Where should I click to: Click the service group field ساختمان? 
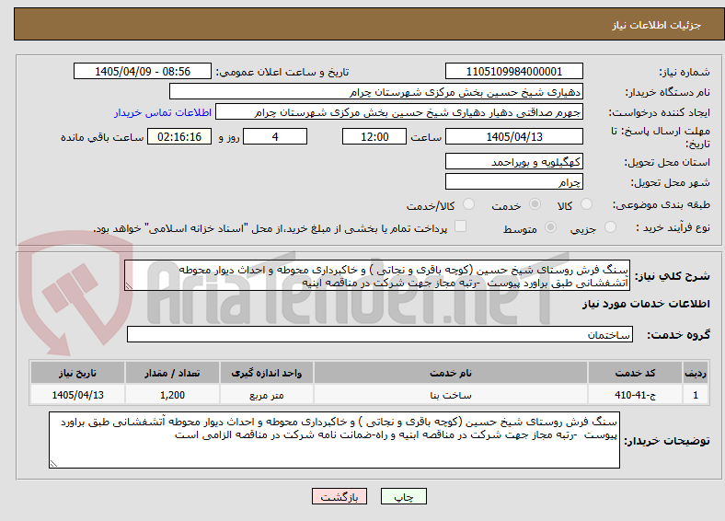380,334
